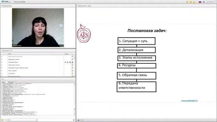Click the Выход logout button
Screen dimensions: 217x122
coord(210,2)
